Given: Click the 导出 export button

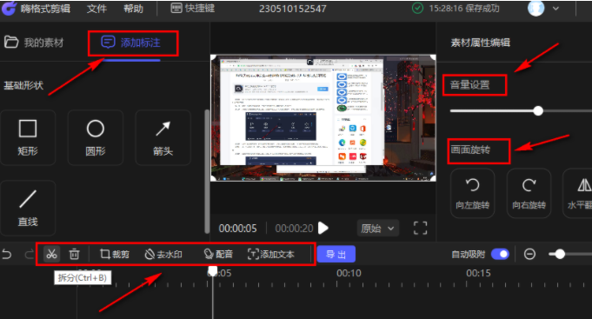Looking at the screenshot, I should (x=336, y=254).
